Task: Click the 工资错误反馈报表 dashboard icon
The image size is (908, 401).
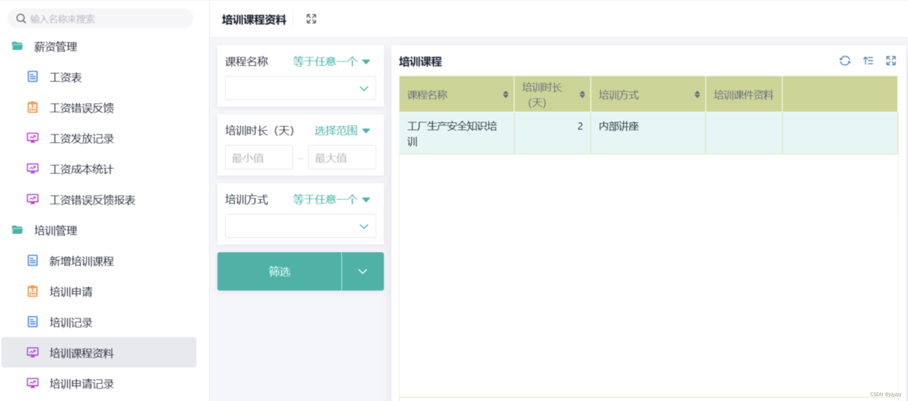Action: (x=33, y=199)
